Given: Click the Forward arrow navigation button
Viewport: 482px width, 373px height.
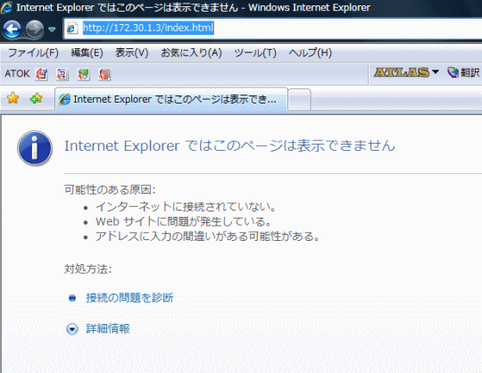Looking at the screenshot, I should pyautogui.click(x=35, y=29).
